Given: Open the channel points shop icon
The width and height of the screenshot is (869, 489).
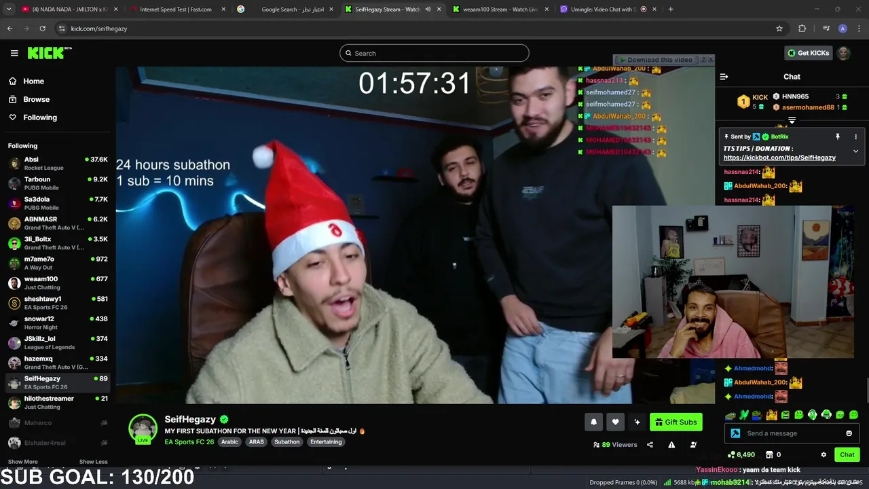Looking at the screenshot, I should click(x=769, y=454).
